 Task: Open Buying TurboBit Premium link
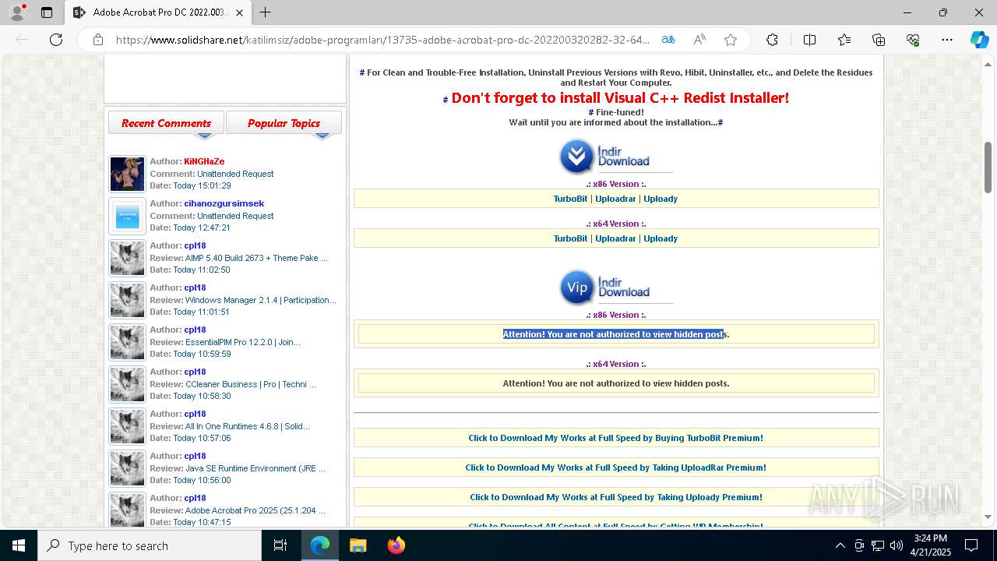pos(615,438)
